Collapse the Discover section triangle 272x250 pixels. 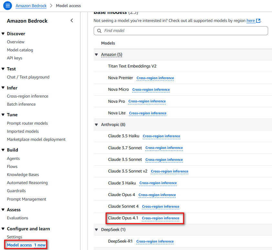[x=3, y=34]
